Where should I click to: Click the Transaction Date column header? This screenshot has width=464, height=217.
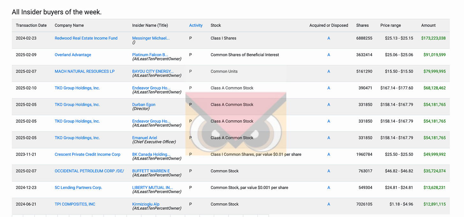[31, 25]
